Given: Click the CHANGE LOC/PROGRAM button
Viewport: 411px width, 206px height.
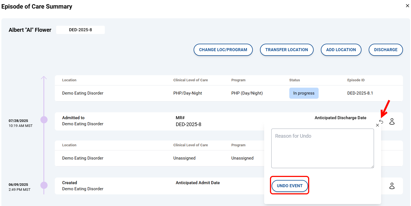Looking at the screenshot, I should (223, 50).
